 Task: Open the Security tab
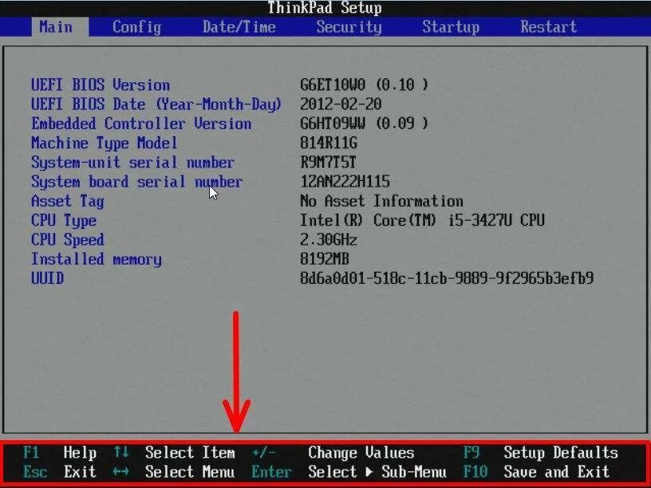(x=349, y=27)
